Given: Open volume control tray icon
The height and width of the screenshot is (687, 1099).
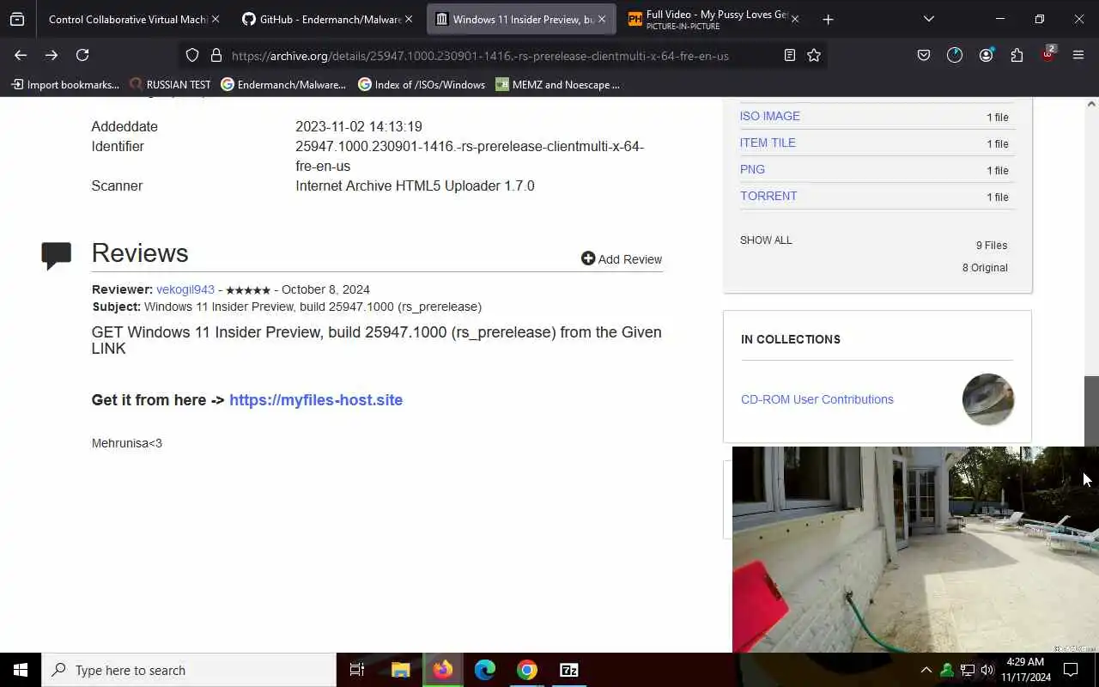Looking at the screenshot, I should tap(987, 670).
